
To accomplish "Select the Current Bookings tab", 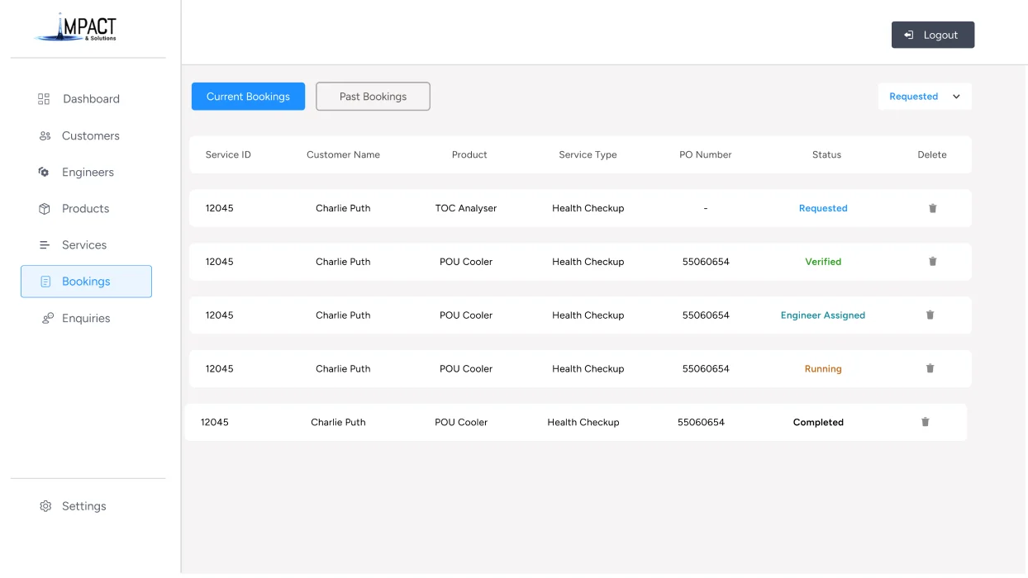I will pyautogui.click(x=248, y=97).
